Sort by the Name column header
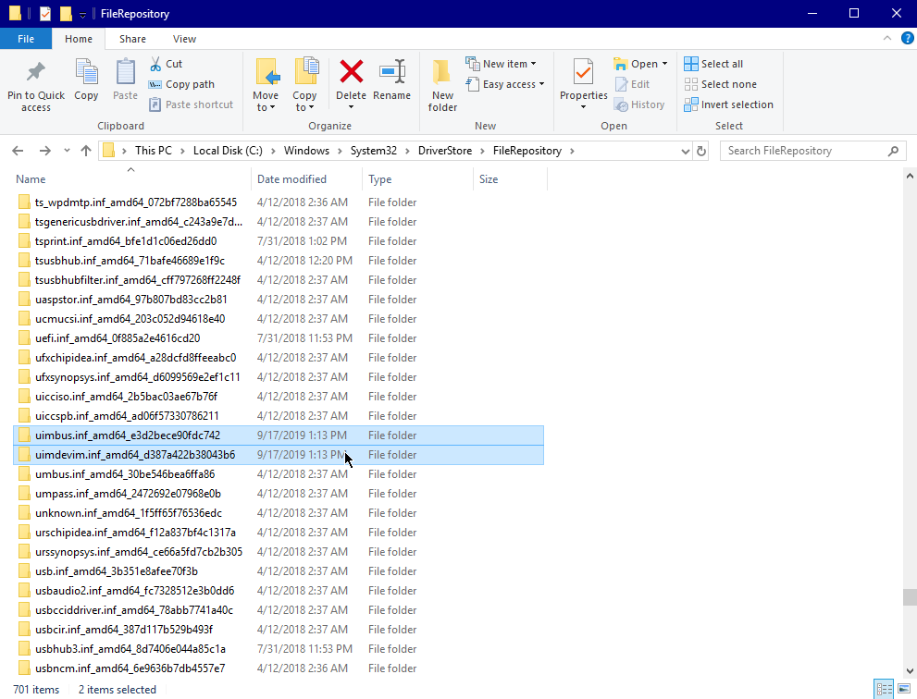 pos(131,178)
